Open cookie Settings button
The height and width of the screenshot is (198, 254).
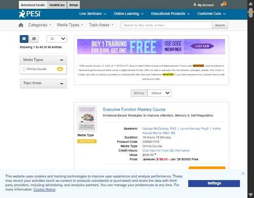(214, 184)
